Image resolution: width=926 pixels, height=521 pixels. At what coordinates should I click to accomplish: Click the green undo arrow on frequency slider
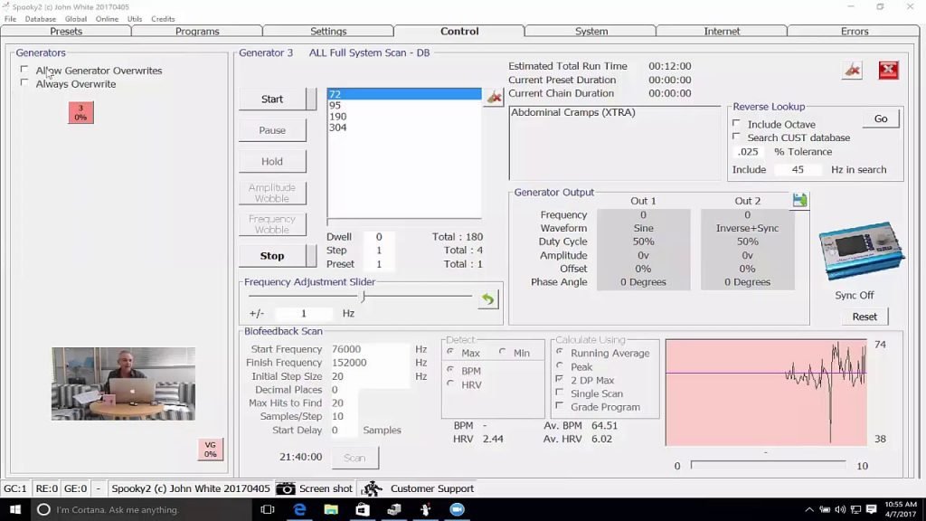(488, 299)
